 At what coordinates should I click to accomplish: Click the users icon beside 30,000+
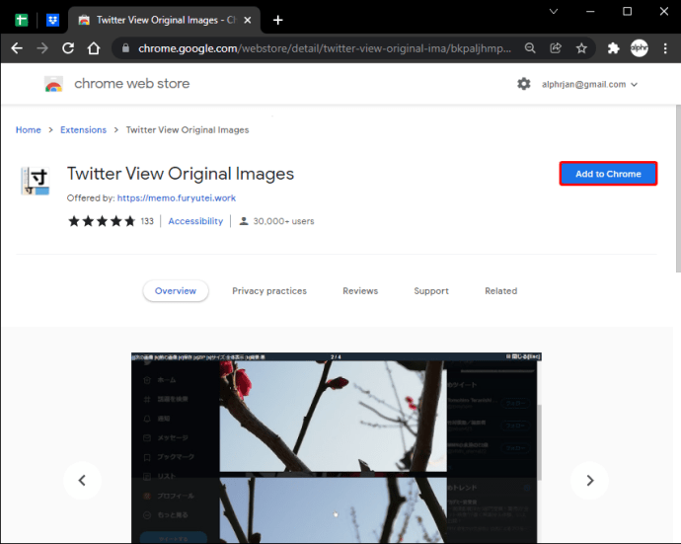[244, 221]
